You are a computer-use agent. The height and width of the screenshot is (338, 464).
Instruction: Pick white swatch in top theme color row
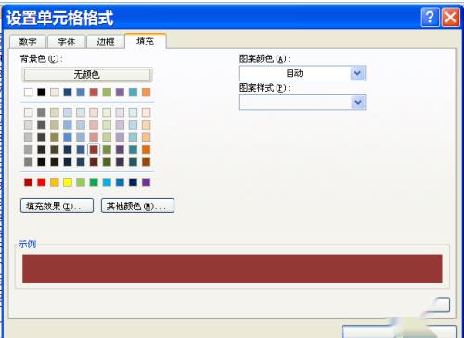click(x=28, y=92)
